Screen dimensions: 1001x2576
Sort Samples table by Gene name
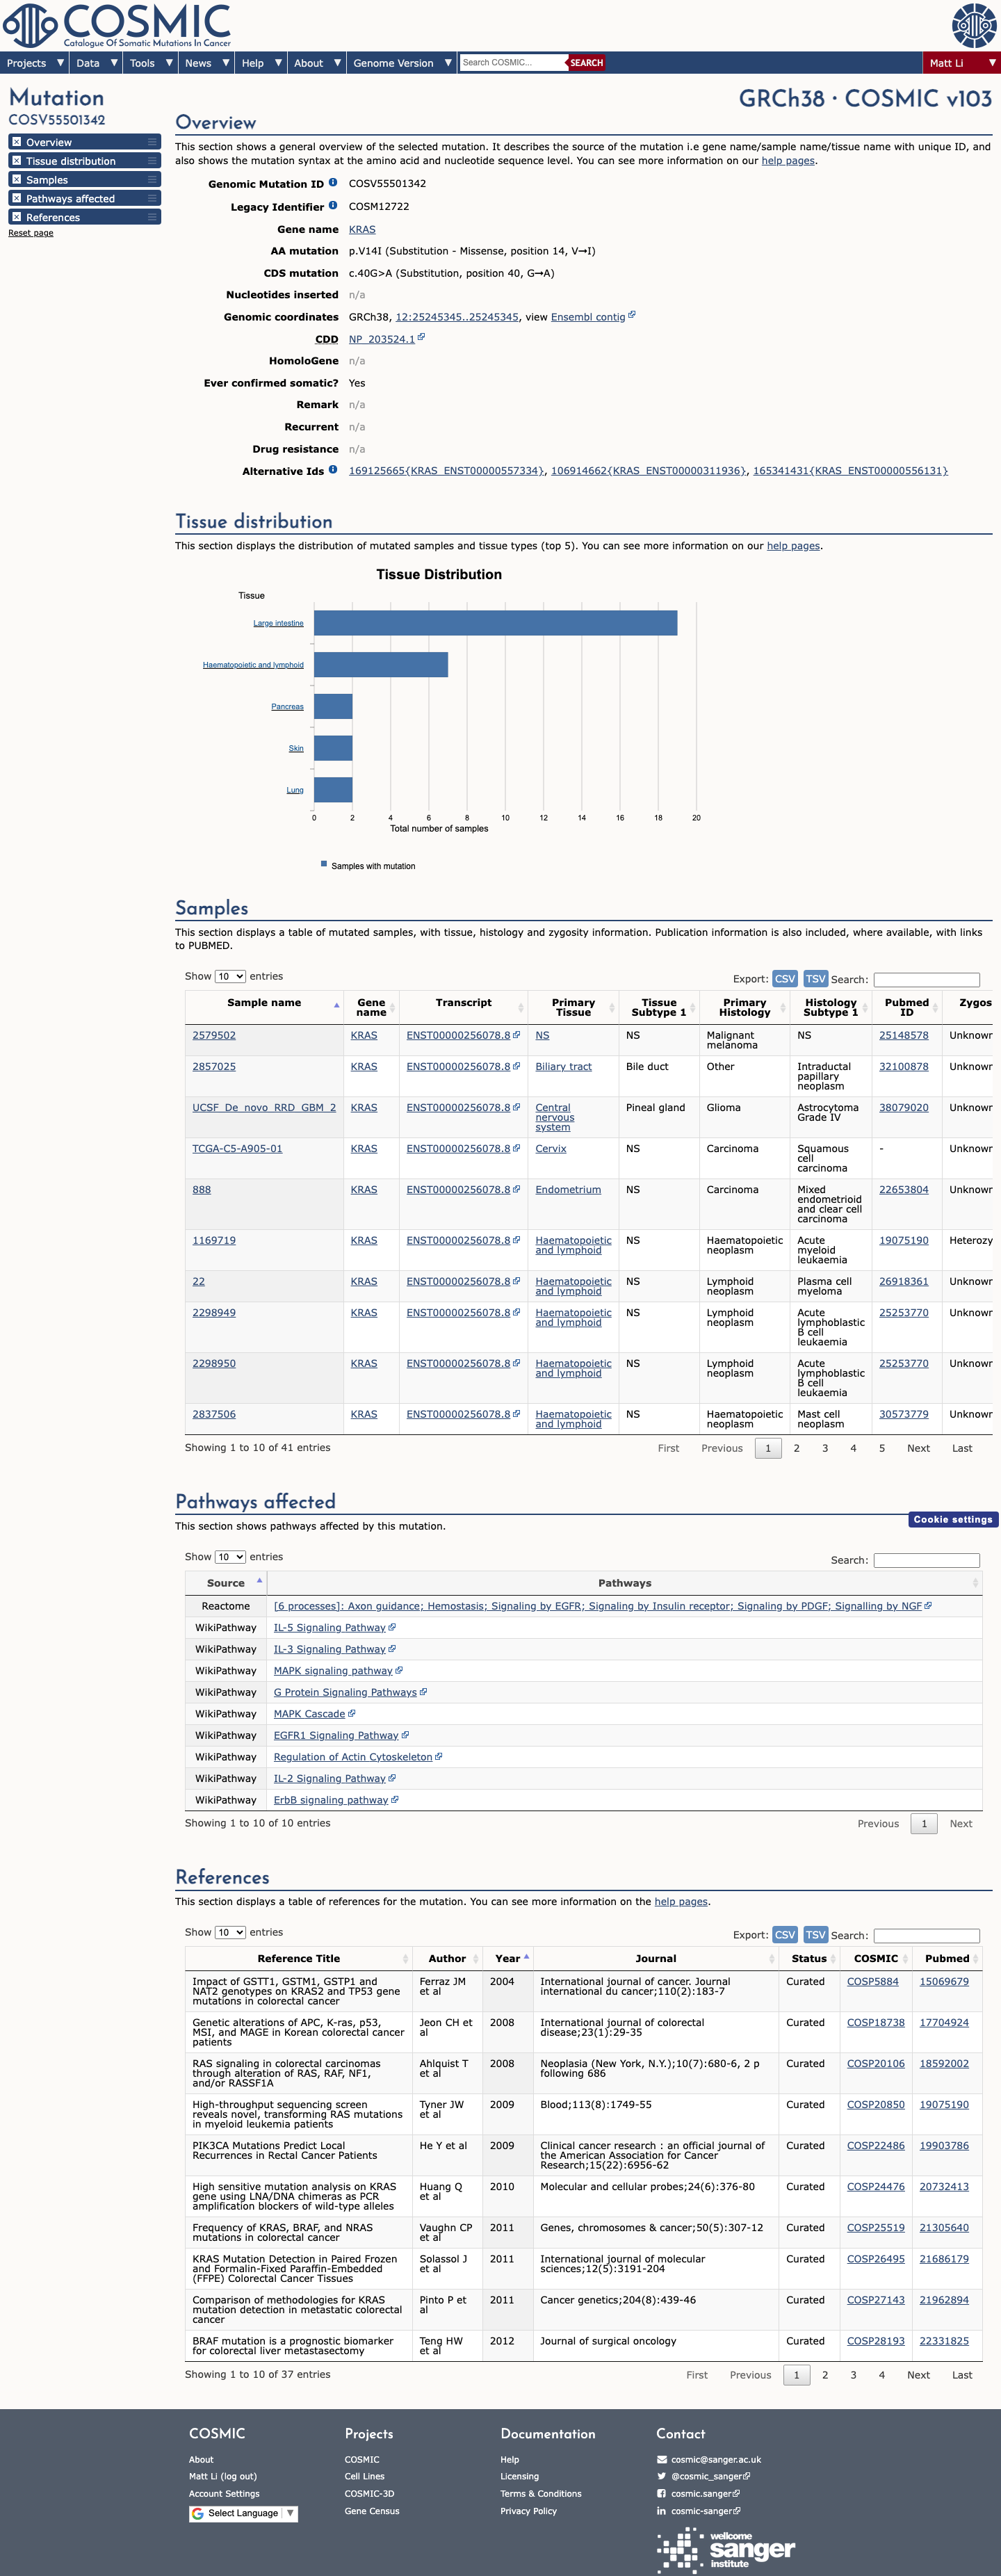(x=371, y=1008)
